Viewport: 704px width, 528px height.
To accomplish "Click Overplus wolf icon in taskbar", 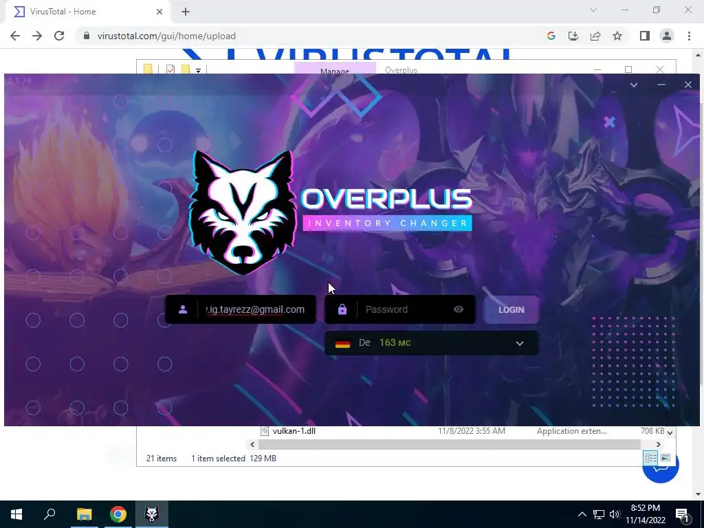I will [152, 514].
